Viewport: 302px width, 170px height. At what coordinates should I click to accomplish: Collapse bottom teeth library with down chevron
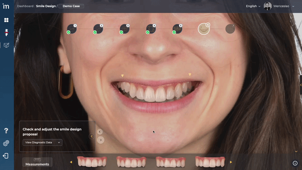point(296,151)
